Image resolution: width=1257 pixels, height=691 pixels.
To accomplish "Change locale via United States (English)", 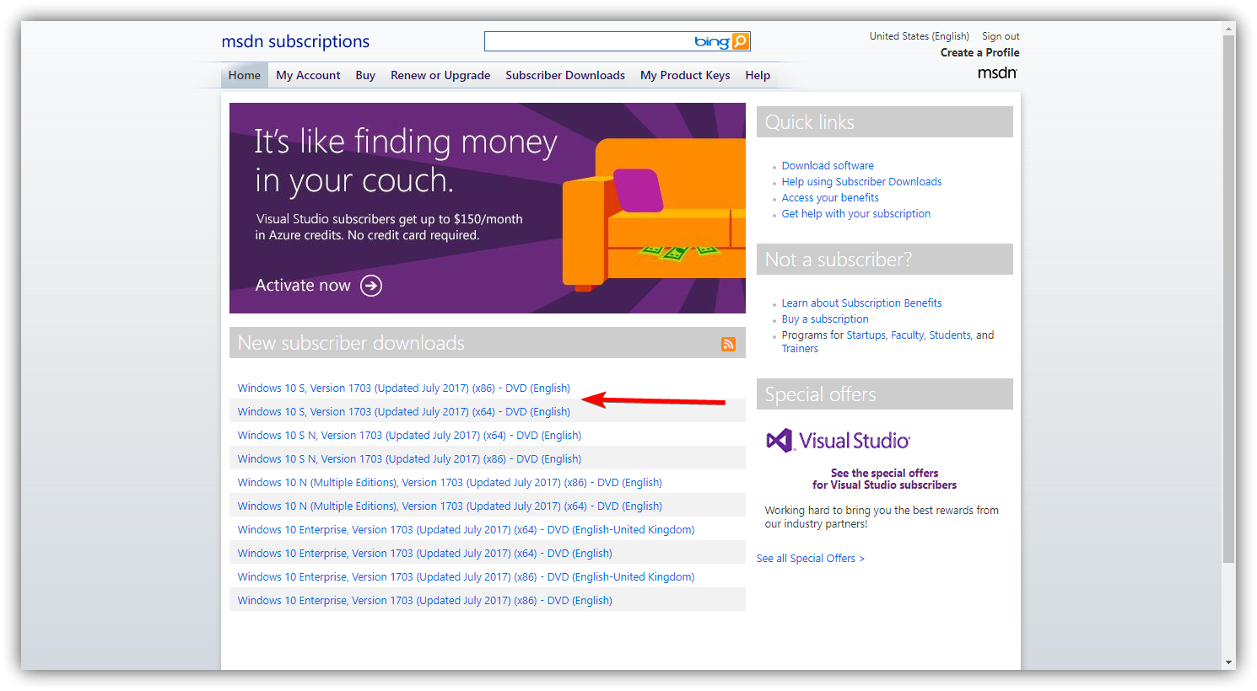I will (920, 36).
